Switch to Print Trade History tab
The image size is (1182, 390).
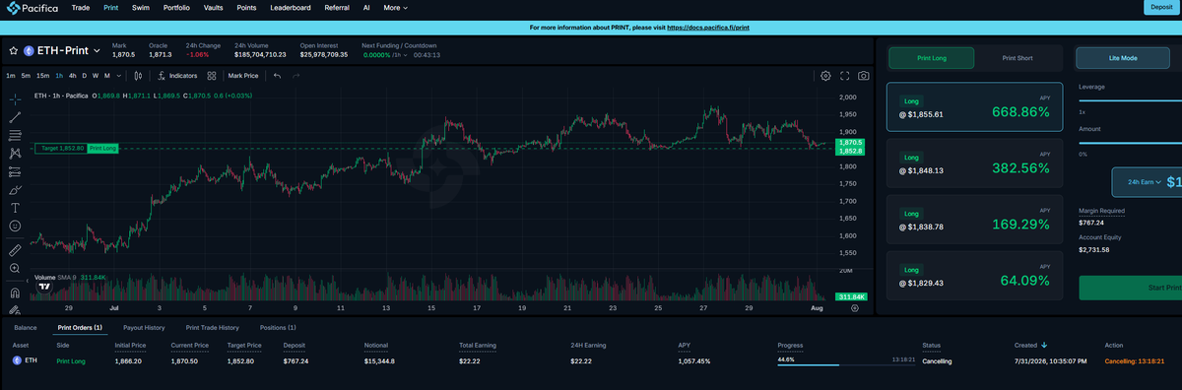pyautogui.click(x=213, y=327)
